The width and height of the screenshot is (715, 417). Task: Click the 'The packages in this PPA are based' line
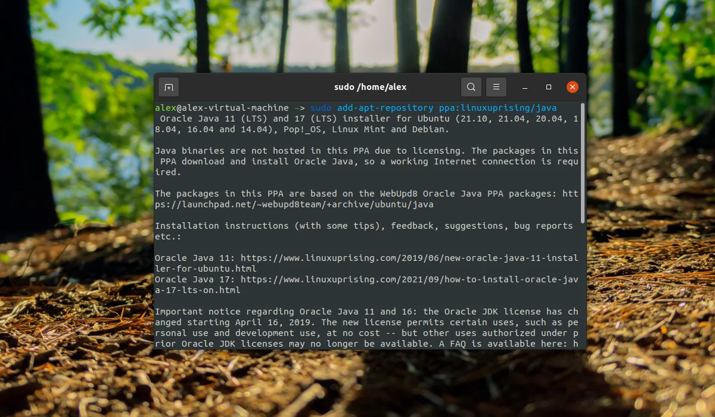coord(366,194)
